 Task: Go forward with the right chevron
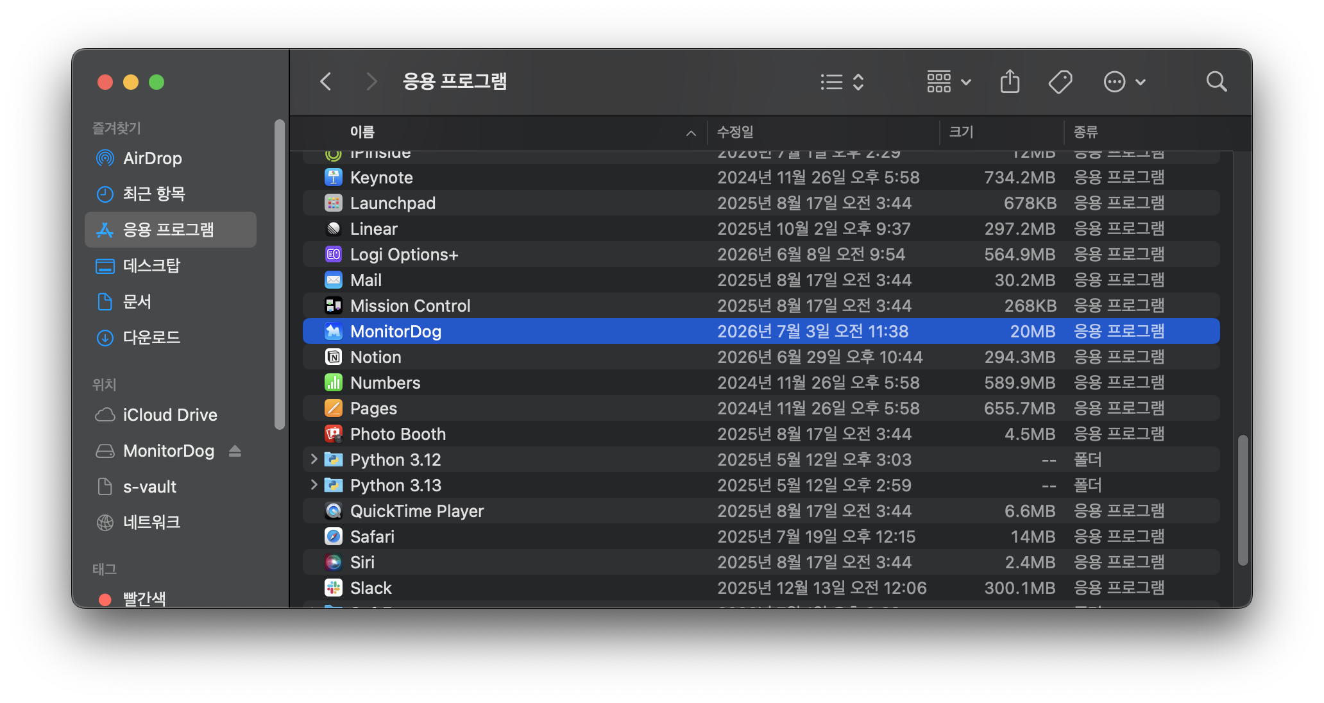(x=371, y=81)
